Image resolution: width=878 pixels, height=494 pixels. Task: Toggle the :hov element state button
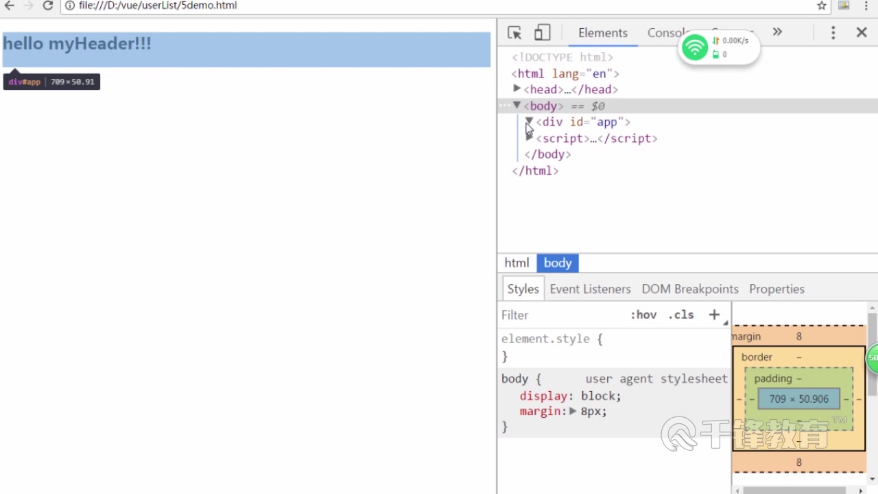[643, 315]
